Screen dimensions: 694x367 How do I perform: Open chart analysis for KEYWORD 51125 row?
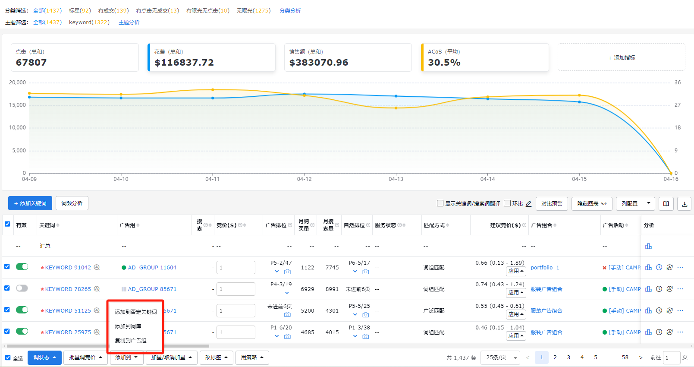click(x=648, y=310)
